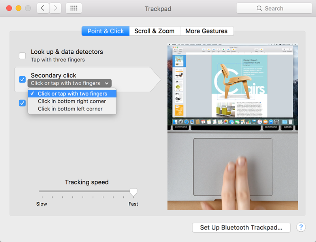Viewport: 316px width, 242px height.
Task: Choose Click in bottom right corner
Action: [72, 101]
